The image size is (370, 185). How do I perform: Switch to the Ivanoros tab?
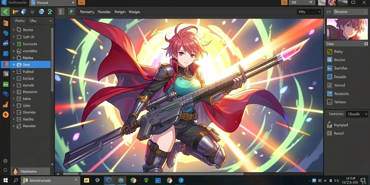(336, 114)
